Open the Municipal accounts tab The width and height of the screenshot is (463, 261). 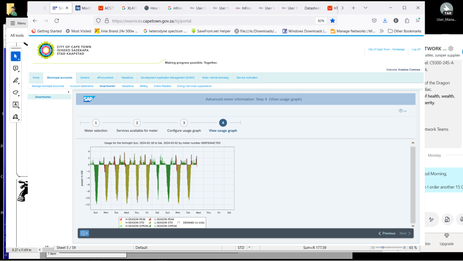60,78
